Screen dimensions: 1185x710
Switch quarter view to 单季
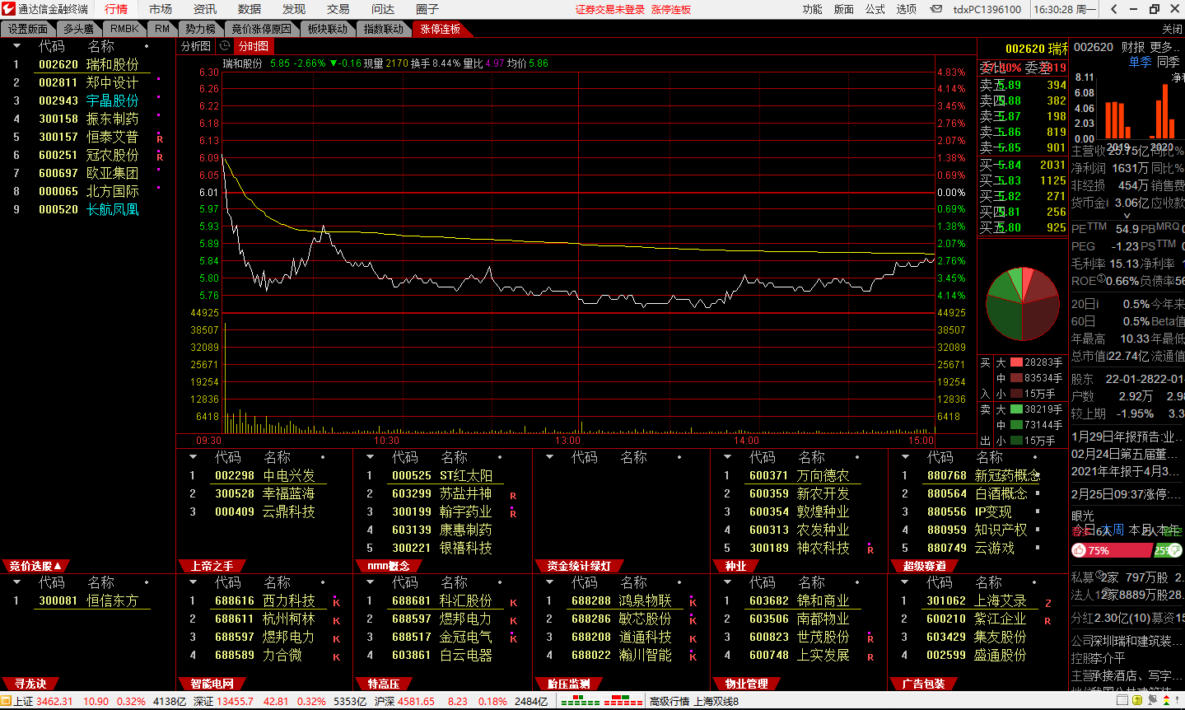tap(1140, 62)
